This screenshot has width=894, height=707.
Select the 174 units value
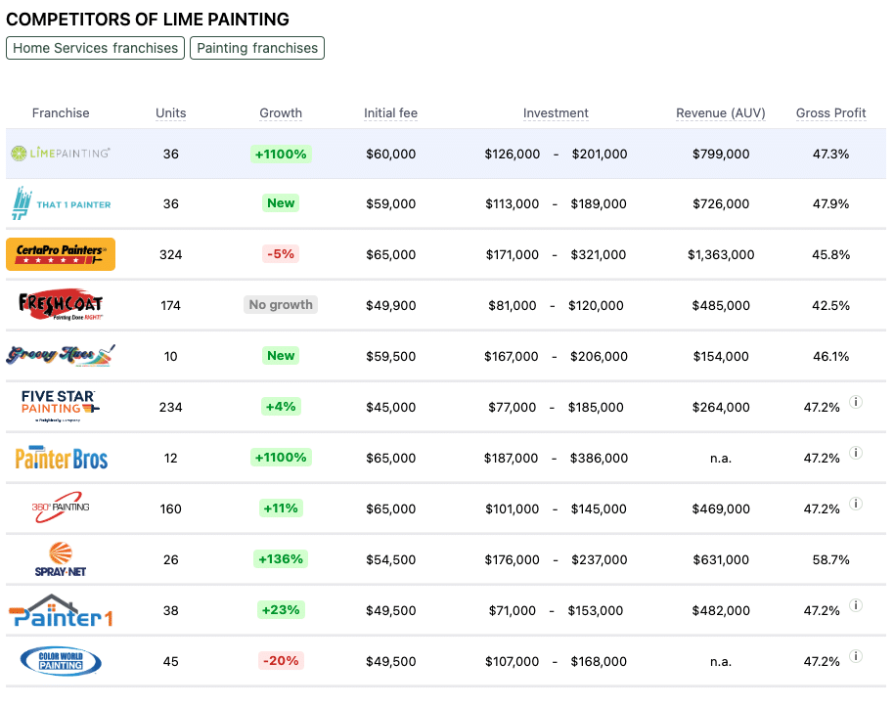(x=171, y=305)
